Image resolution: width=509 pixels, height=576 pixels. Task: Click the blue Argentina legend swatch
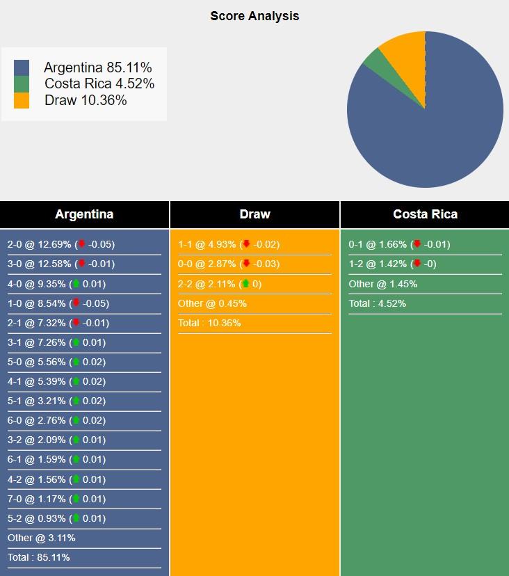22,67
